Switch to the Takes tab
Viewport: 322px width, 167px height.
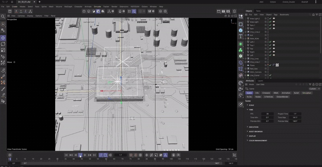[x=258, y=11]
